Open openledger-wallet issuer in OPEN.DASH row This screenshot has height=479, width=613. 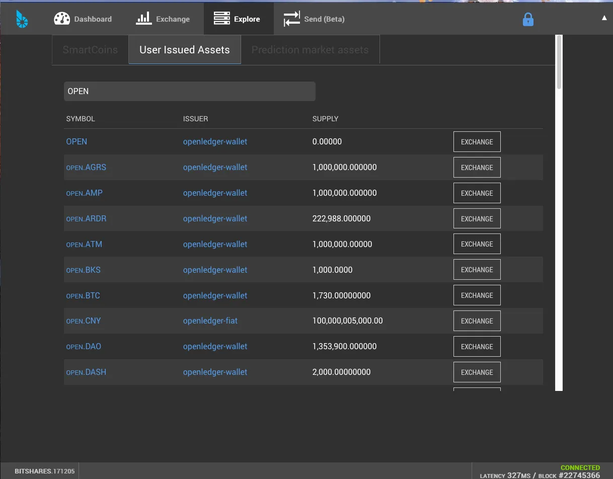click(x=215, y=372)
